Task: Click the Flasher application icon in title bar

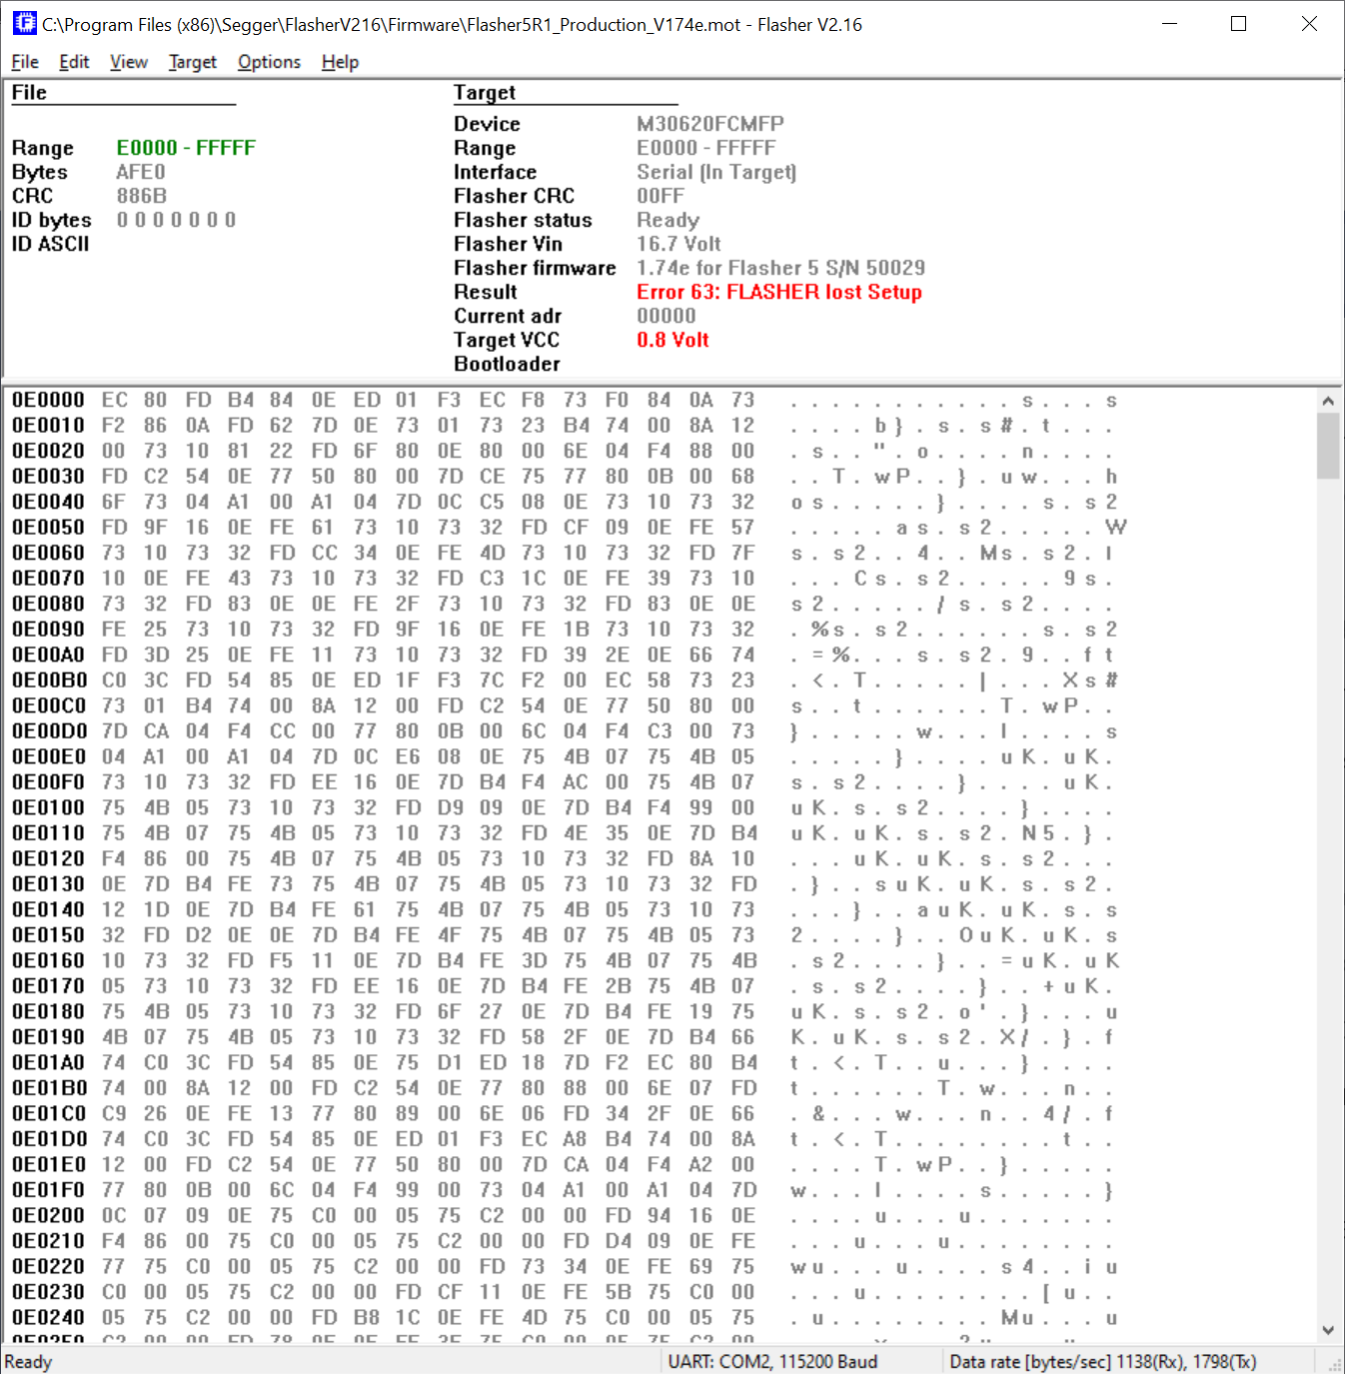Action: pyautogui.click(x=24, y=24)
